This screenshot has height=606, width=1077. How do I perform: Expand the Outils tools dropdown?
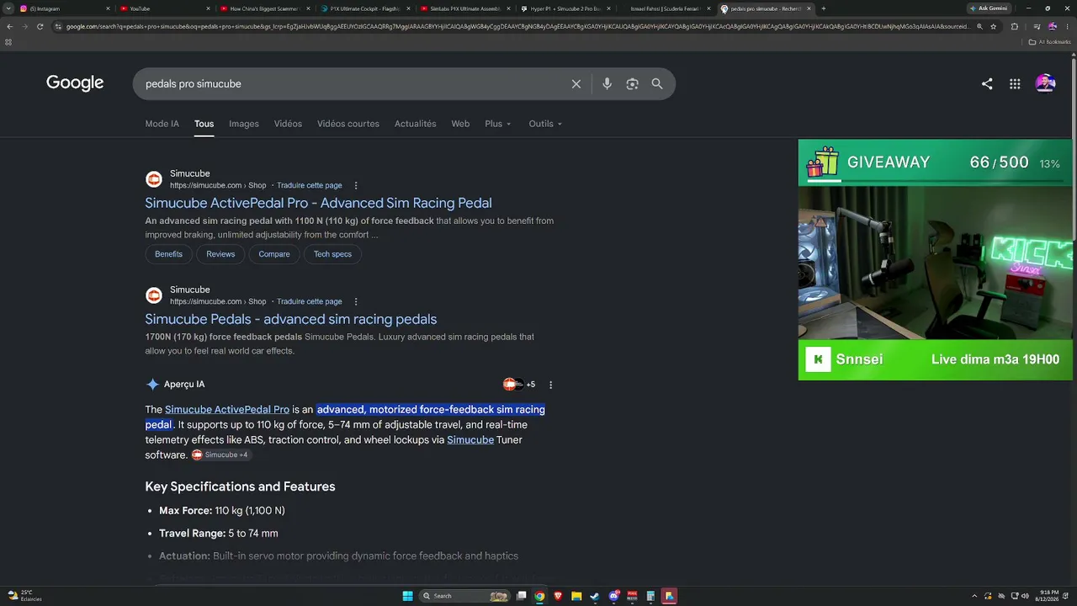tap(545, 124)
